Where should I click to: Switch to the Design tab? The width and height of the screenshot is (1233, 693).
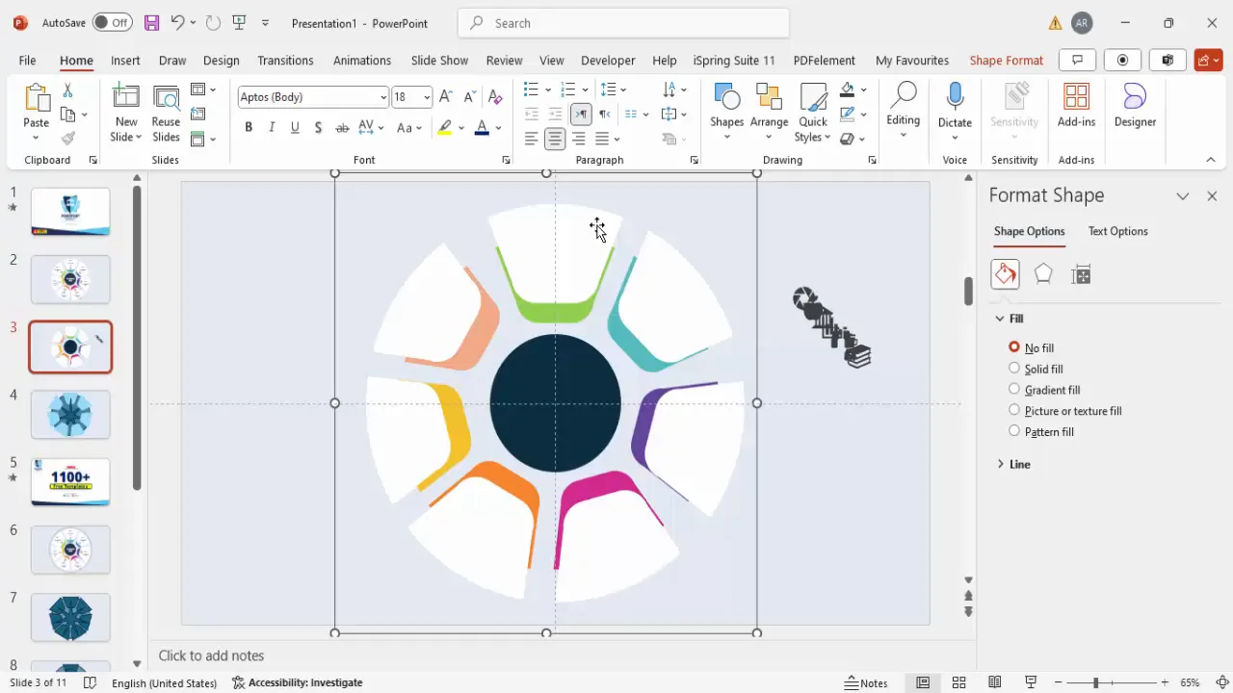(x=221, y=60)
